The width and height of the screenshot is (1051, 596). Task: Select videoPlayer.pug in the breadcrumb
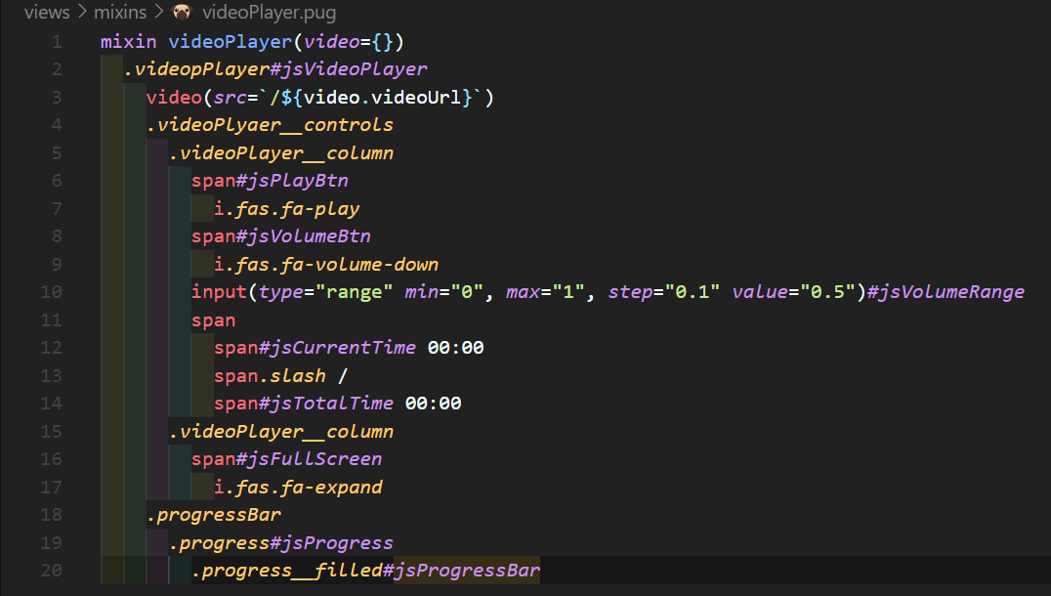[270, 13]
